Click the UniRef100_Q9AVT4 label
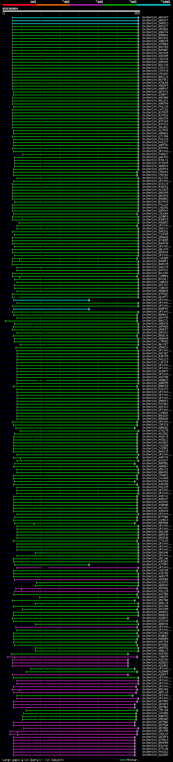Viewport: 173px width, 762px height. [155, 32]
